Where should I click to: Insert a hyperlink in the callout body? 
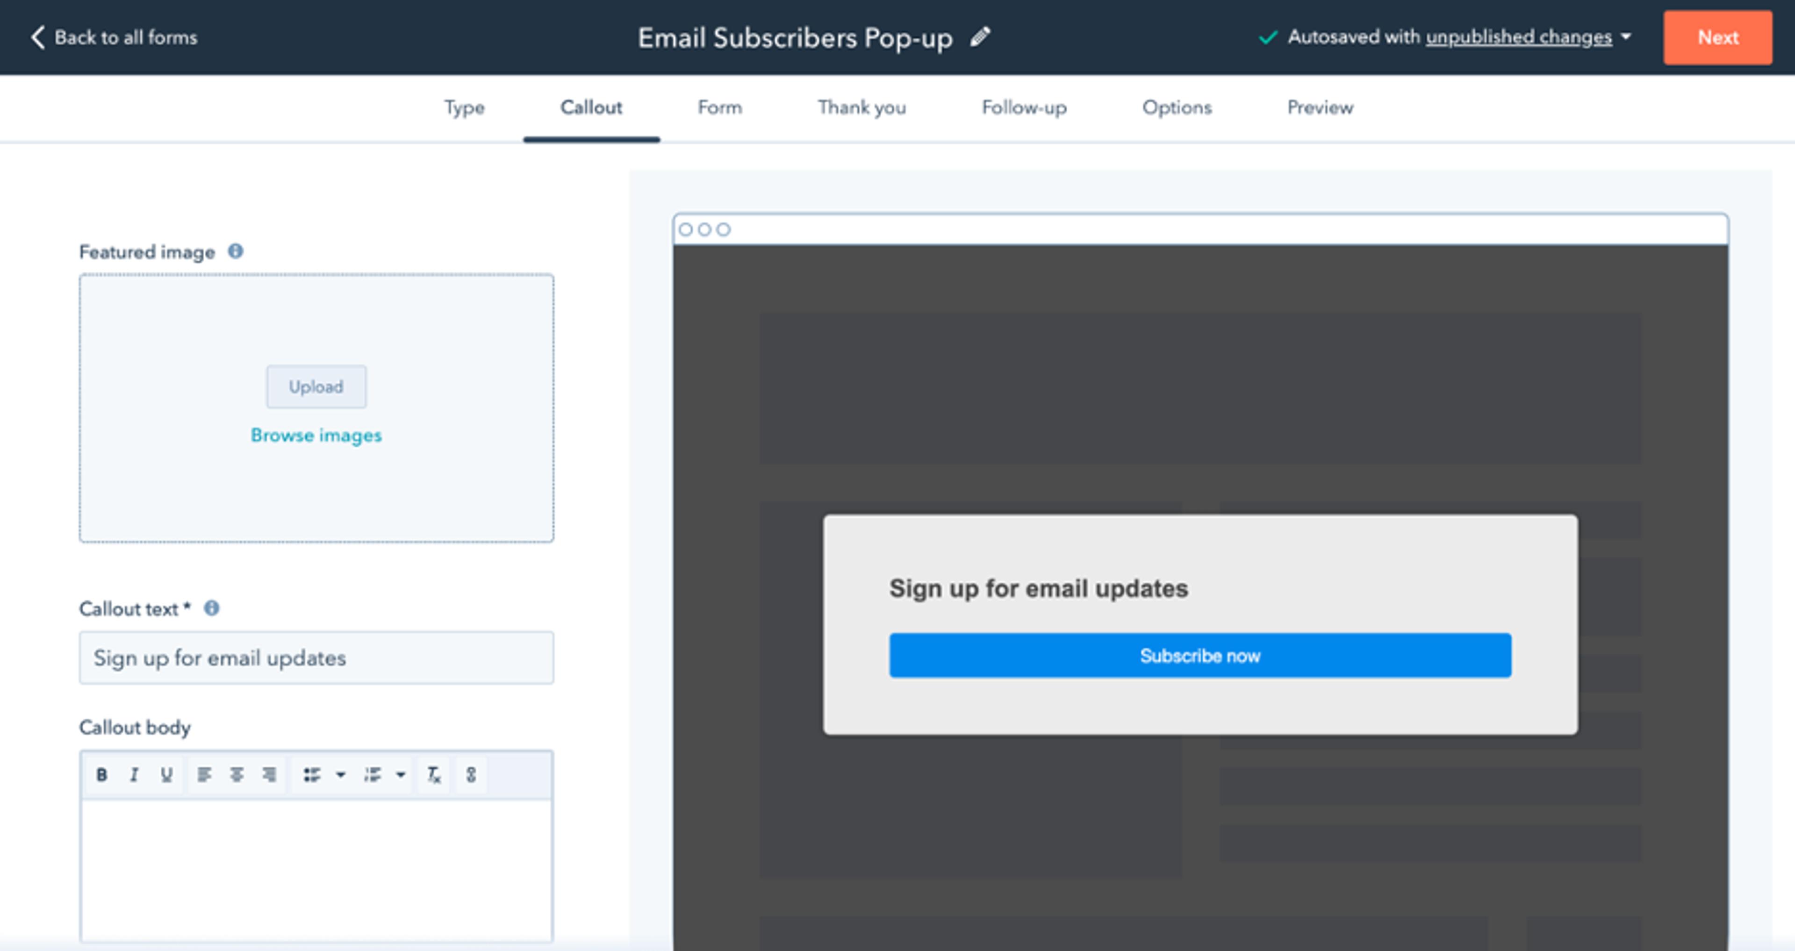click(x=471, y=774)
